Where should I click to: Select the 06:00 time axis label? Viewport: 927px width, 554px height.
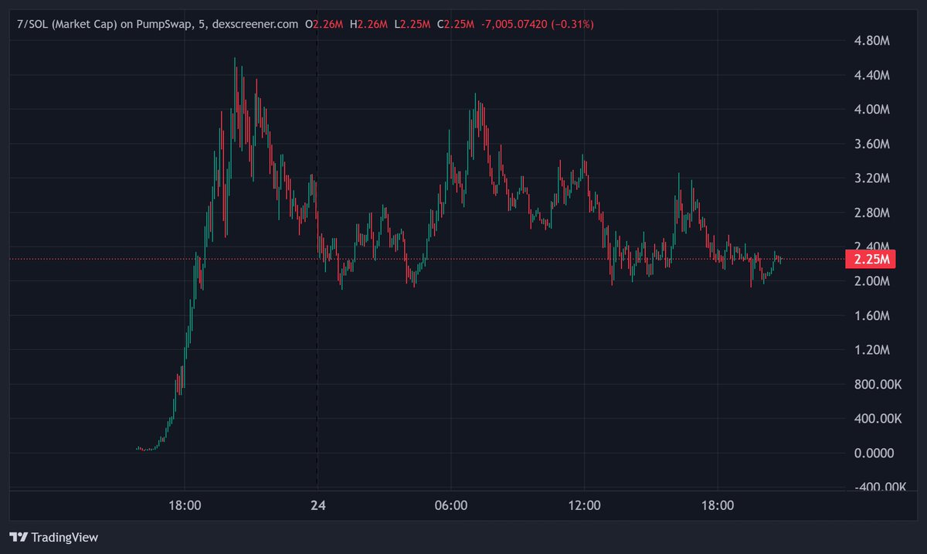(x=453, y=505)
